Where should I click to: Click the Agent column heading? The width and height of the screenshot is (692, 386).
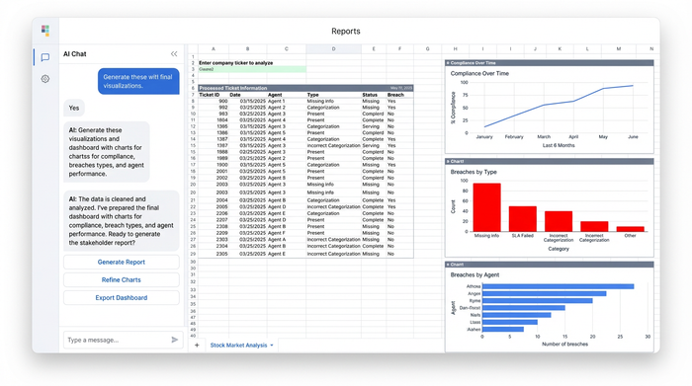[x=275, y=95]
